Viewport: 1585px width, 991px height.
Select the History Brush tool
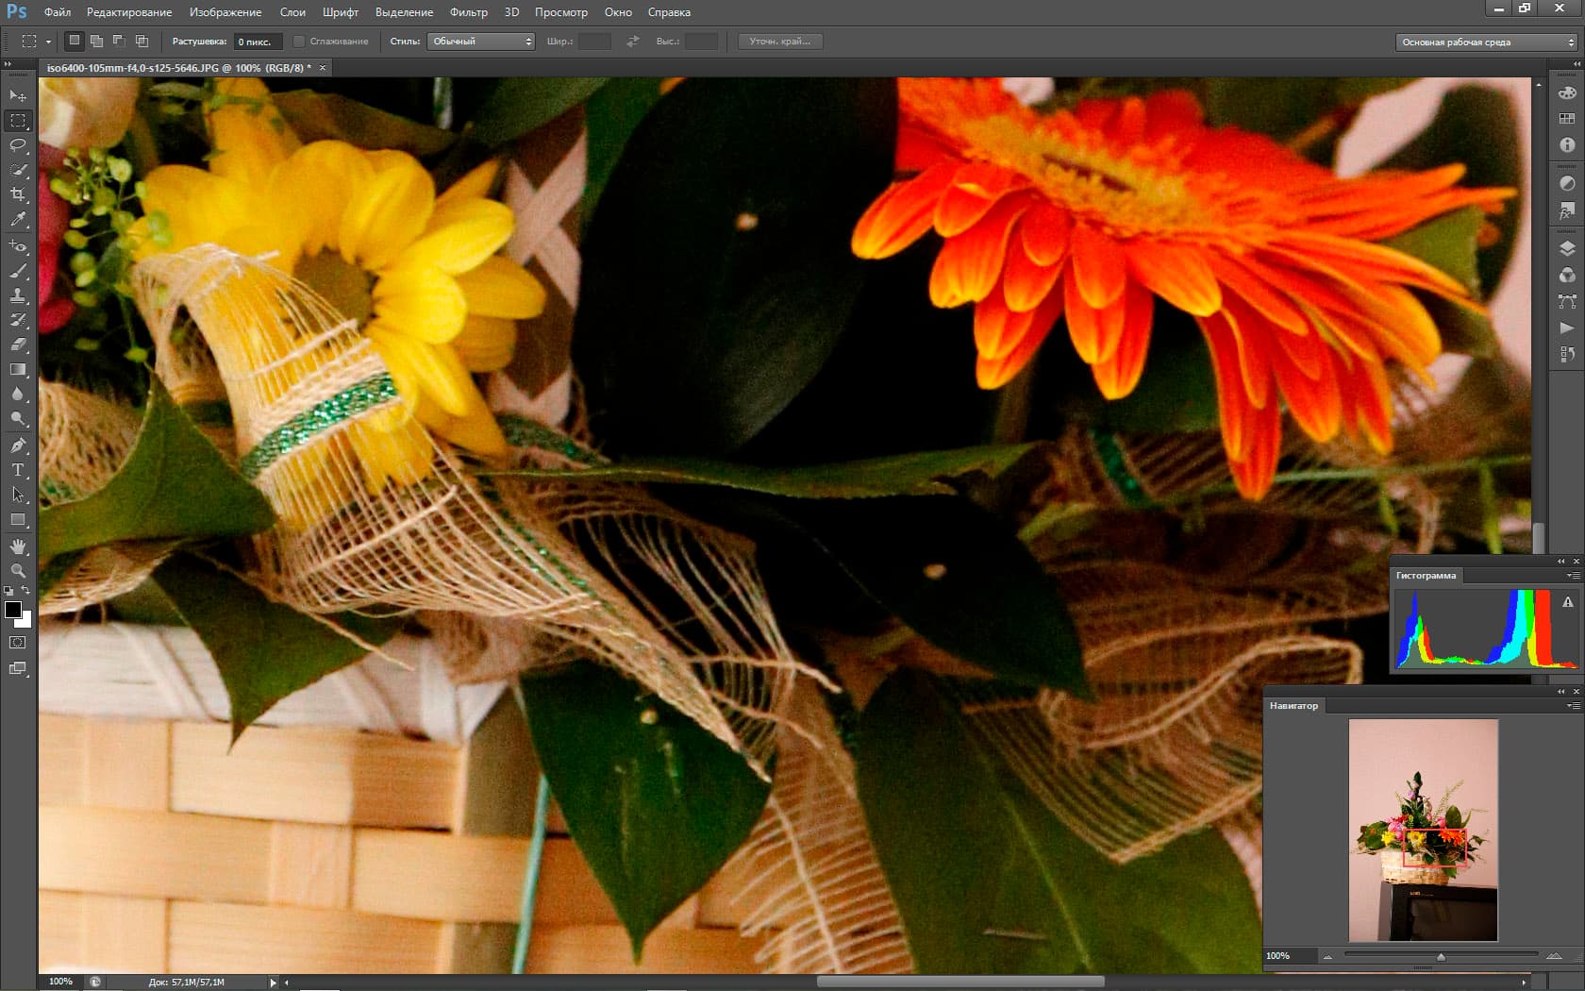coord(18,320)
